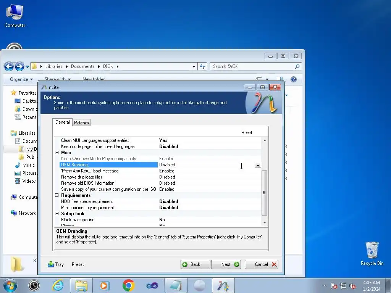Open the white sphere taskbar application
This screenshot has height=293, width=391.
(x=199, y=285)
